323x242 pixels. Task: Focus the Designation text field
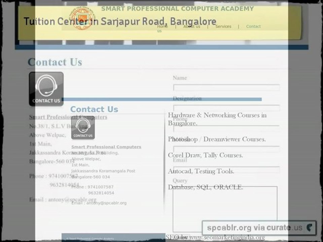click(226, 108)
